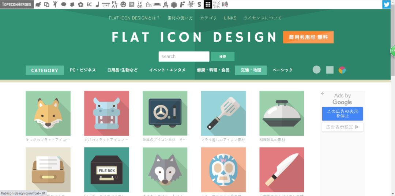Click the wavy LINE icon in top bar
Image resolution: width=395 pixels, height=196 pixels.
tap(106, 4)
